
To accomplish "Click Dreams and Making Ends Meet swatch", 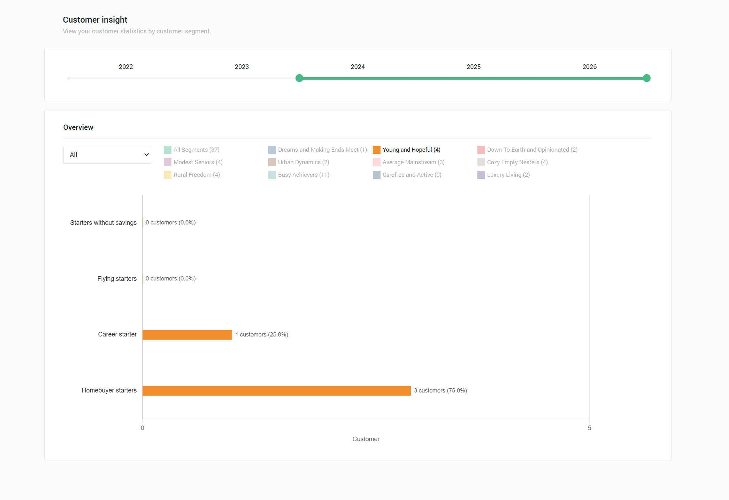I will tap(272, 150).
